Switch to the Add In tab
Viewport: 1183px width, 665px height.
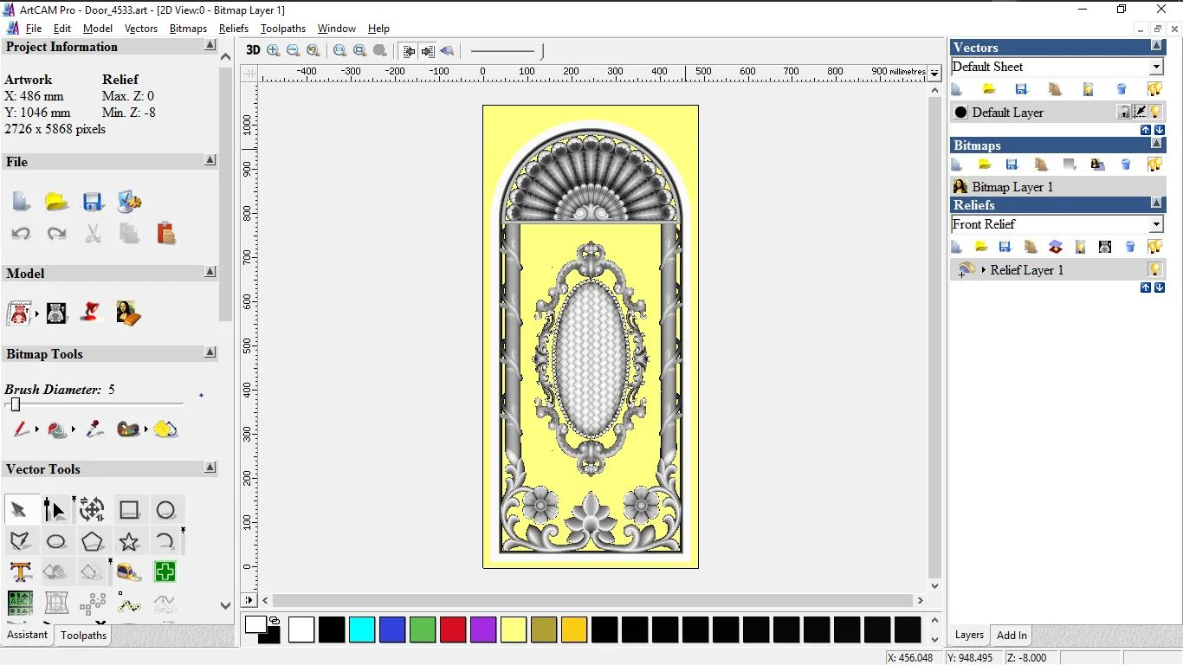pyautogui.click(x=1012, y=636)
